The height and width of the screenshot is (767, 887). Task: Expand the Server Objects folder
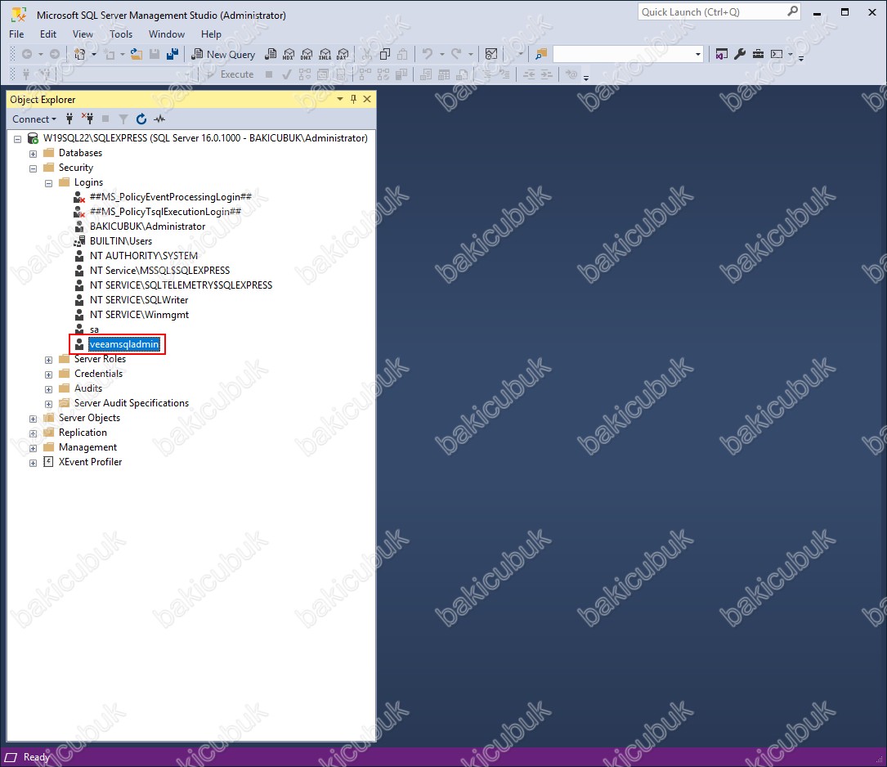click(x=33, y=419)
